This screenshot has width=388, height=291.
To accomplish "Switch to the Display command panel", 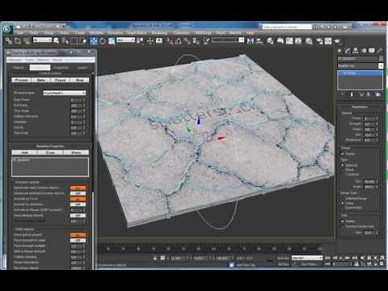I will (x=372, y=50).
